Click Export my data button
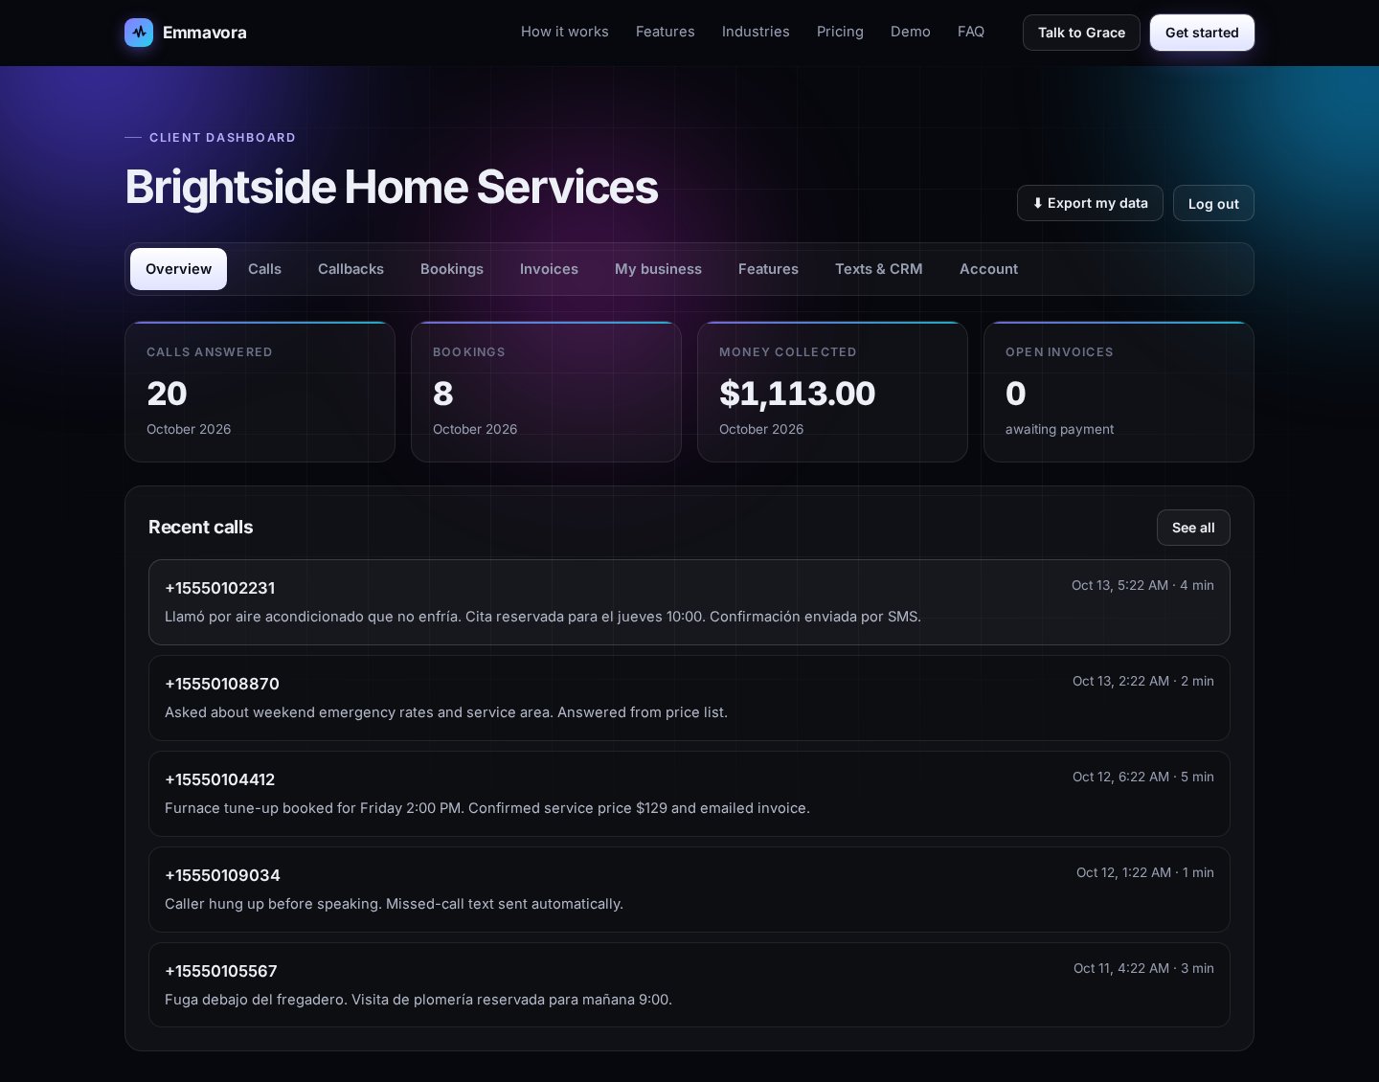The height and width of the screenshot is (1082, 1379). coord(1090,203)
